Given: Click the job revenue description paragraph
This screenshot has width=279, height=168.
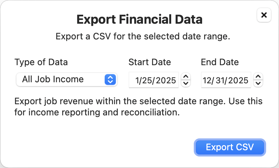Looking at the screenshot, I should coord(138,107).
